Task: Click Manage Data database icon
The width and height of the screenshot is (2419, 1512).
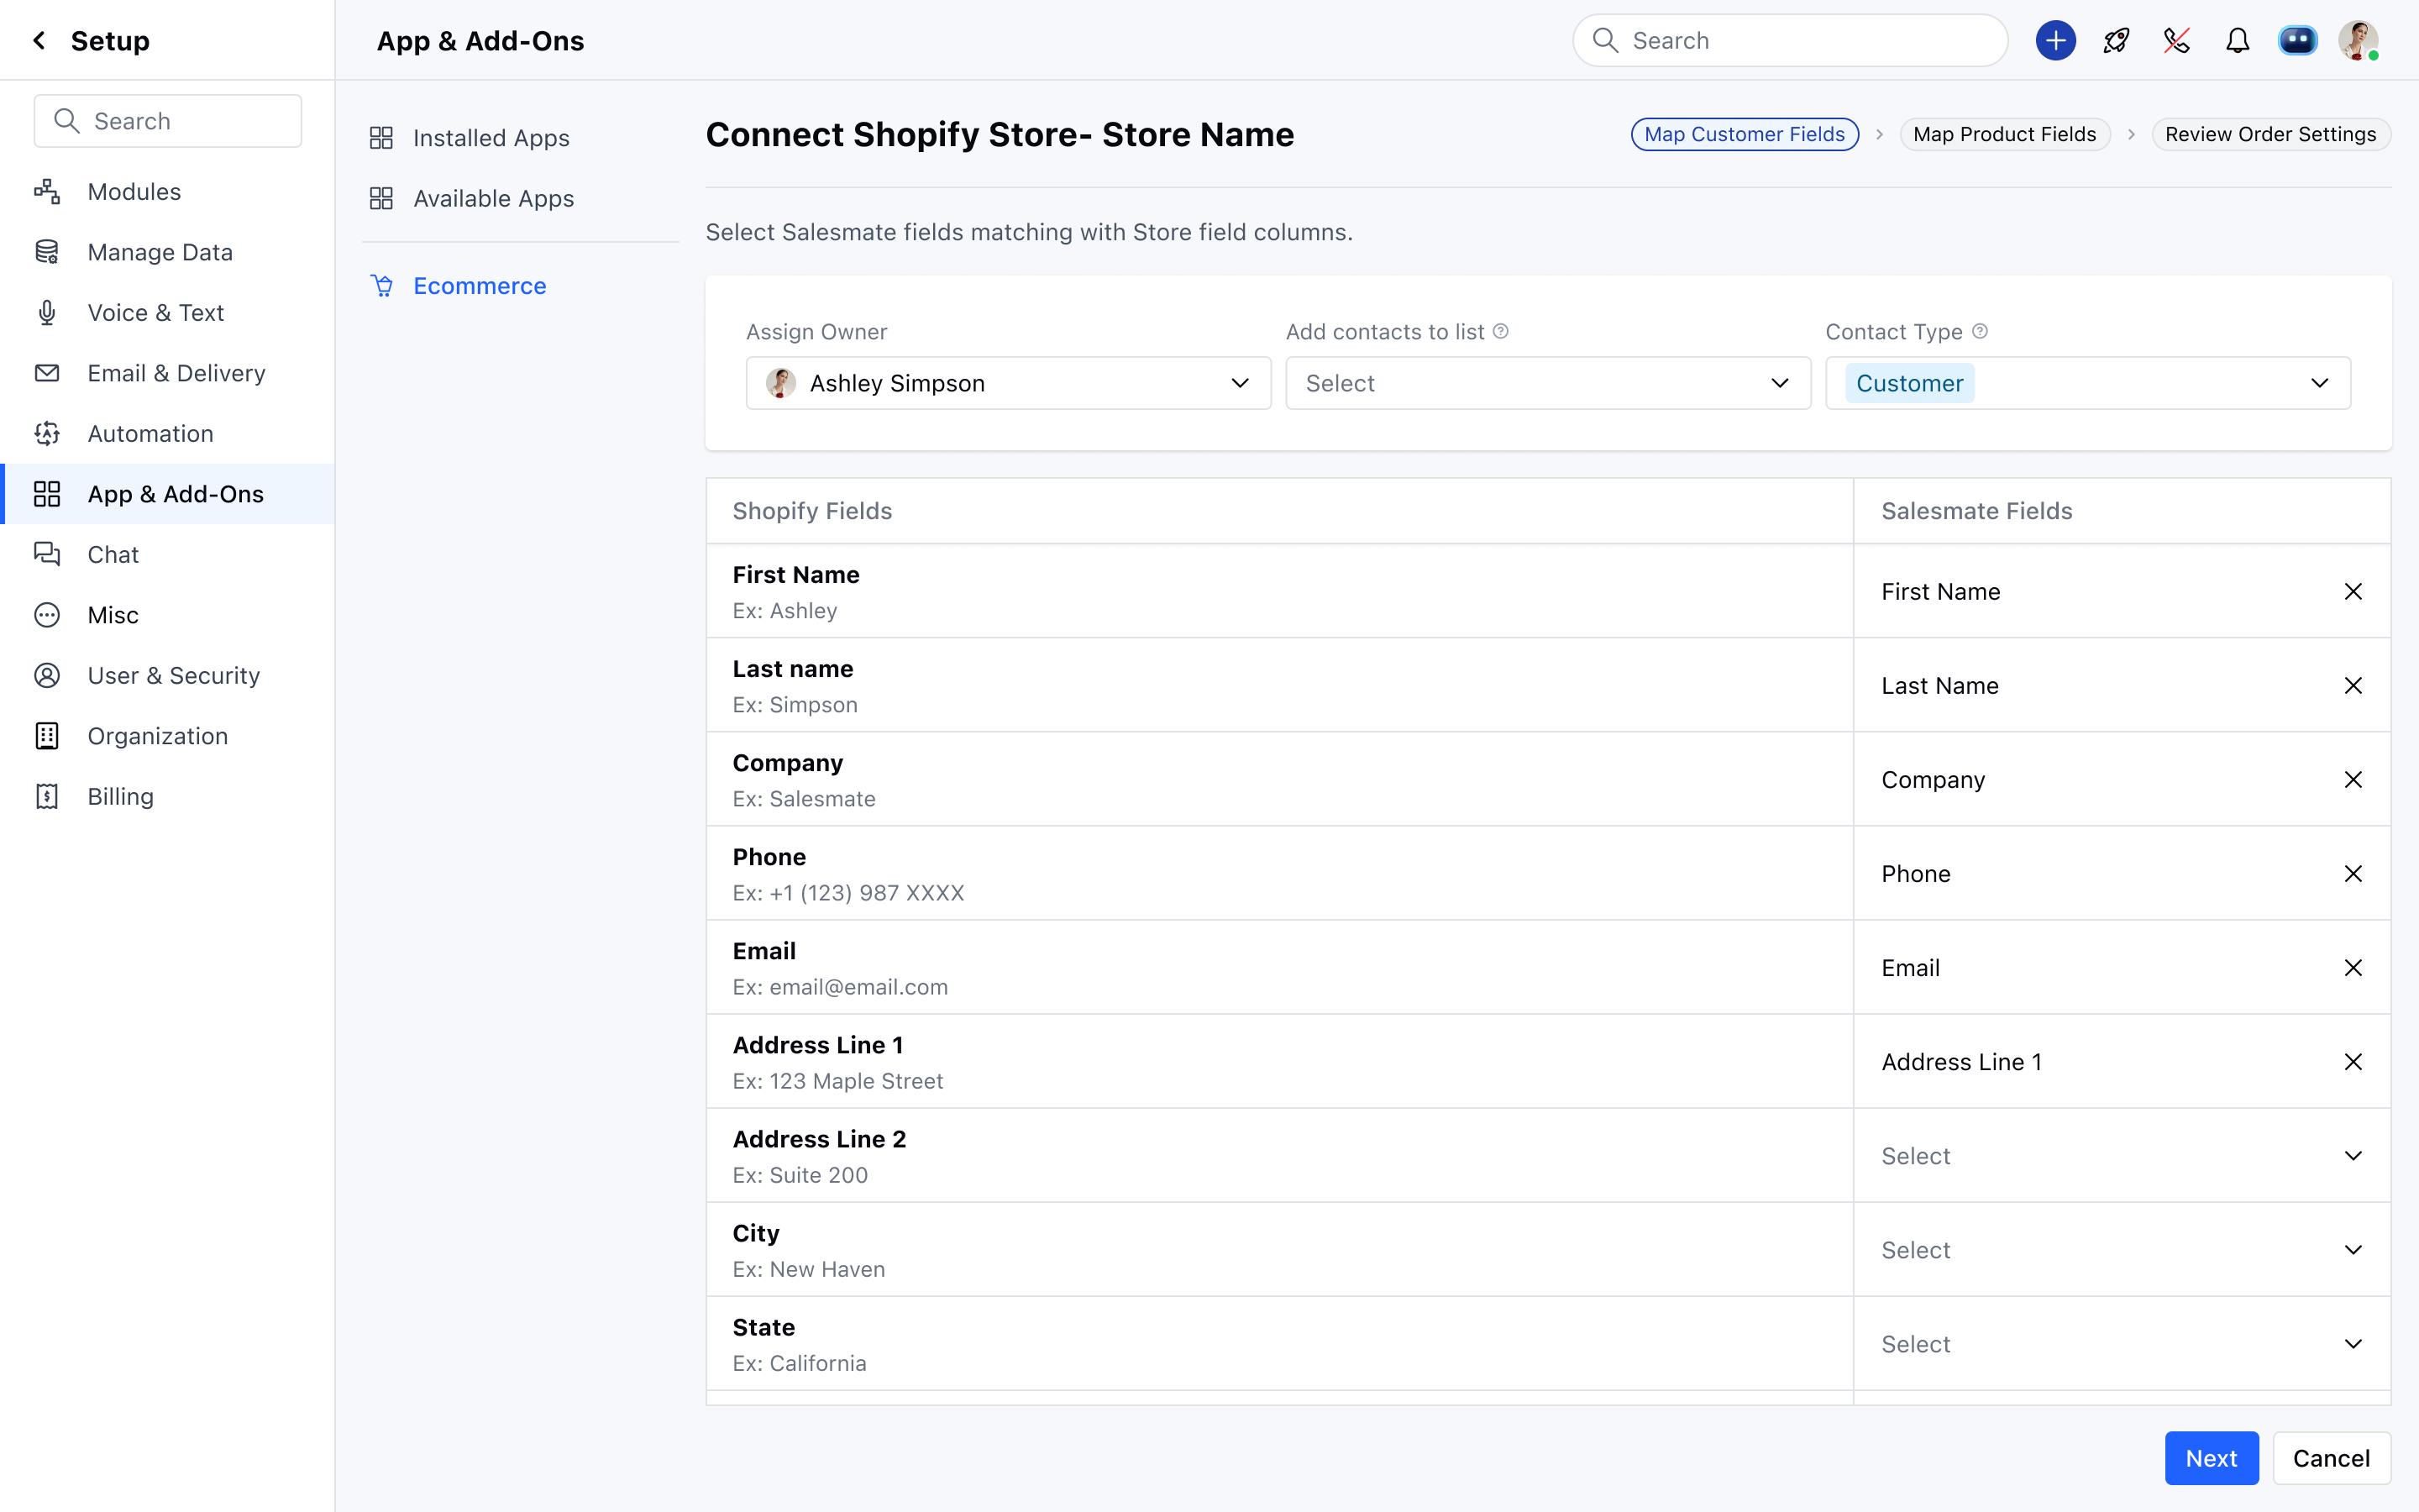Action: (47, 252)
